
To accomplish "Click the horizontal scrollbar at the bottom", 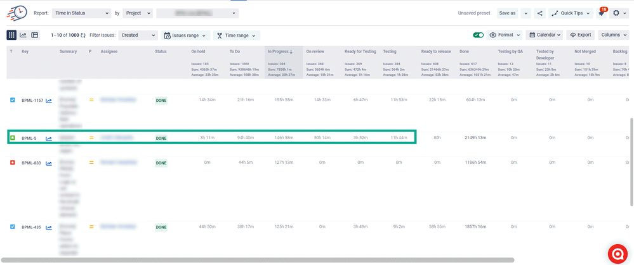I will click(x=258, y=260).
